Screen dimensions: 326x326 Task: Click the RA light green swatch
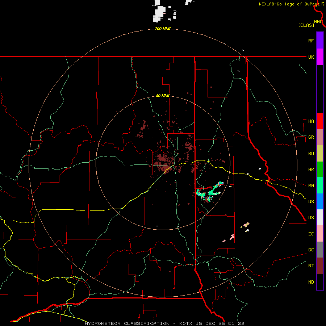(x=320, y=185)
